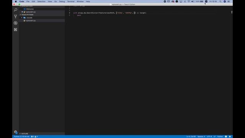The height and width of the screenshot is (138, 245).
Task: Click line number 4 in gutter
Action: [x=70, y=13]
